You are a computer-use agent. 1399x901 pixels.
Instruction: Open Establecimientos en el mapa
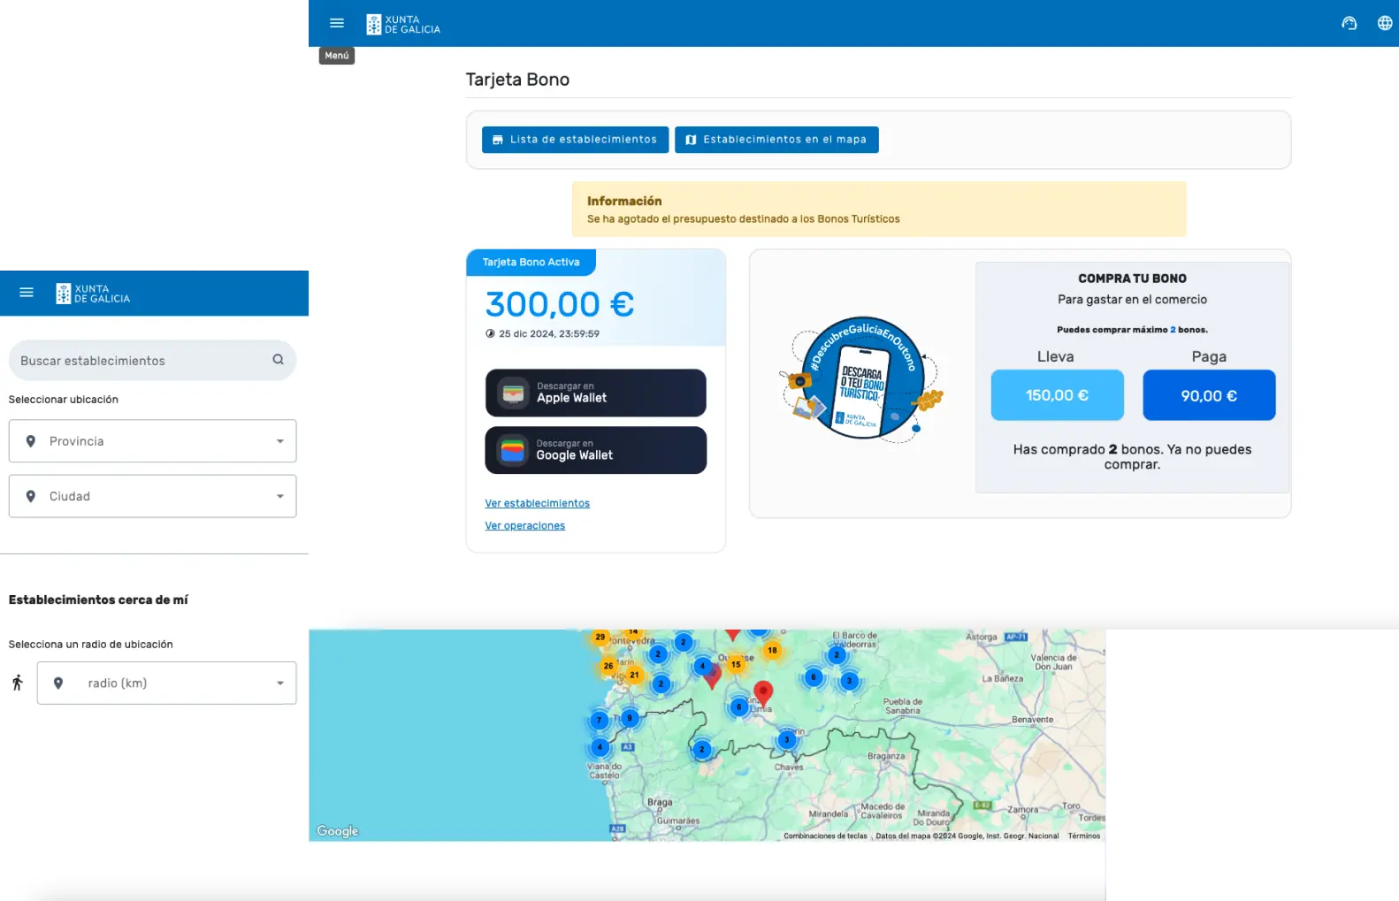776,140
